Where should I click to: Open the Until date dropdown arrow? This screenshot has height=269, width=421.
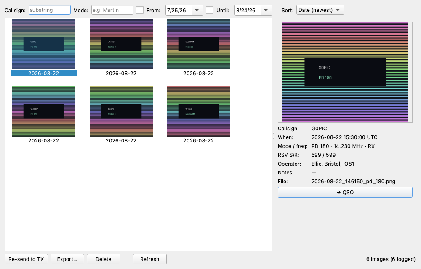pyautogui.click(x=266, y=10)
